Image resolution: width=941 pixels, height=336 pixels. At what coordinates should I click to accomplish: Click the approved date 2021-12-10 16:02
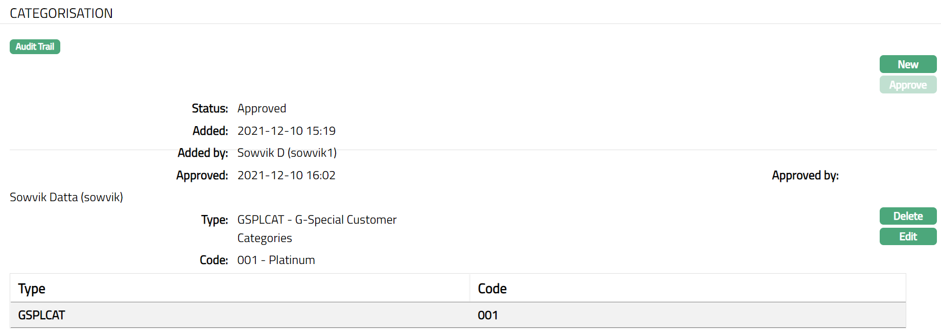[286, 175]
